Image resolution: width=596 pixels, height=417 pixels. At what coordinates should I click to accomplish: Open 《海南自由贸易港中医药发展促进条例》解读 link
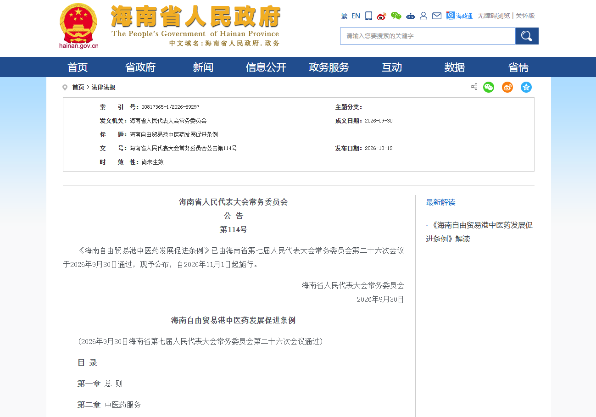[x=479, y=232]
